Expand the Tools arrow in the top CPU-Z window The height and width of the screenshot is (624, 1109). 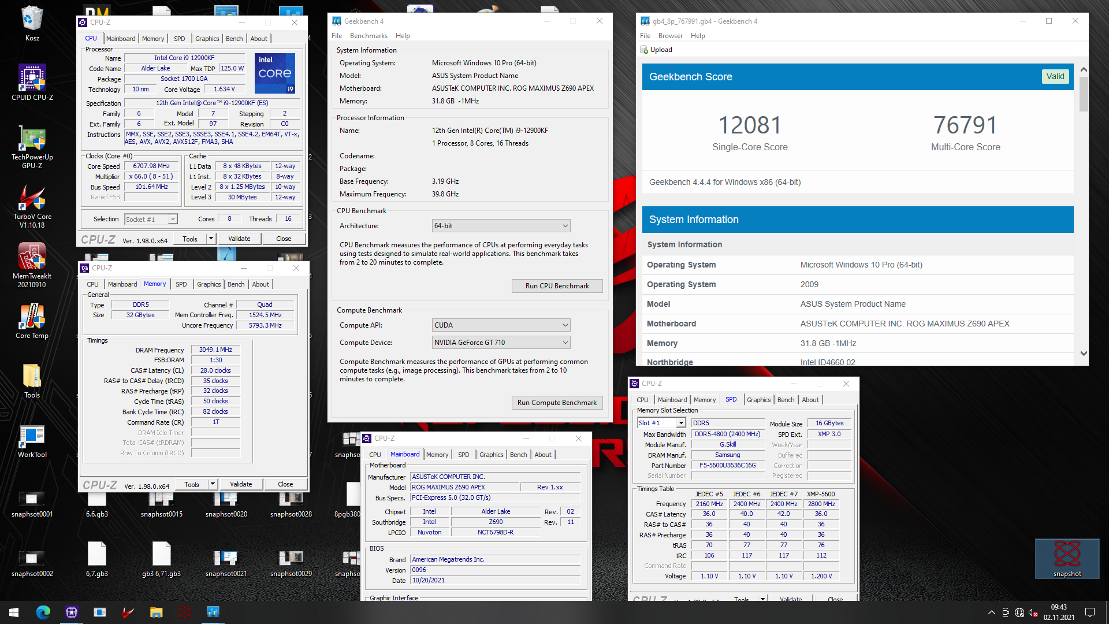211,239
